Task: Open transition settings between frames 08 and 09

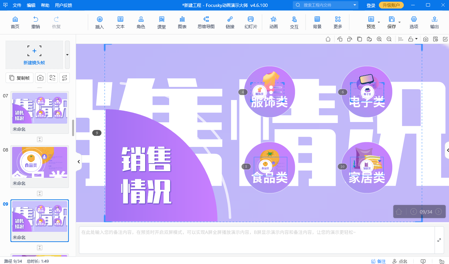Action: point(40,193)
